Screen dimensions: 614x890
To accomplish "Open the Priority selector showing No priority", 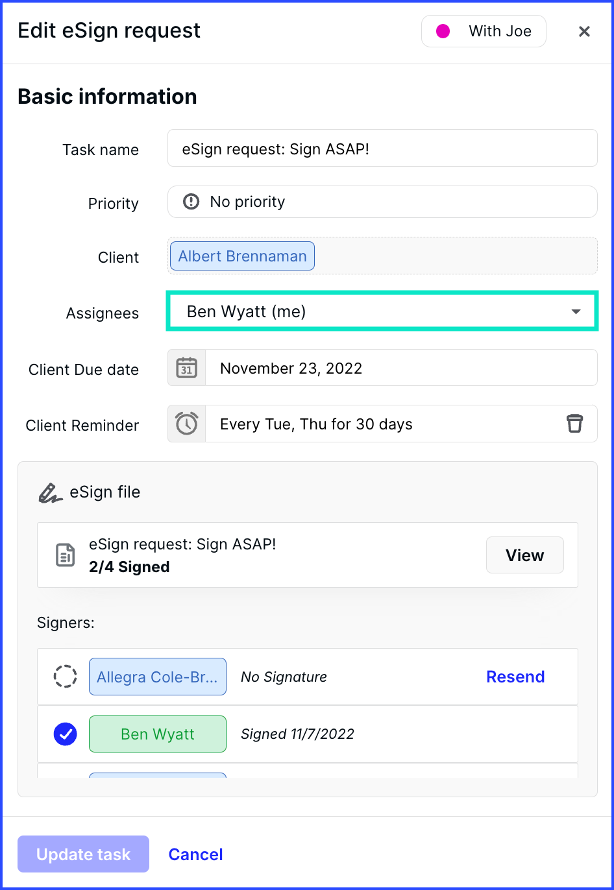I will [x=382, y=202].
